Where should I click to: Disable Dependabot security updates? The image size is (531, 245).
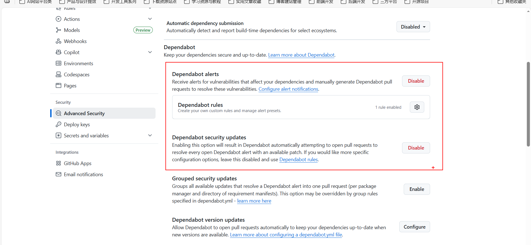pos(416,148)
